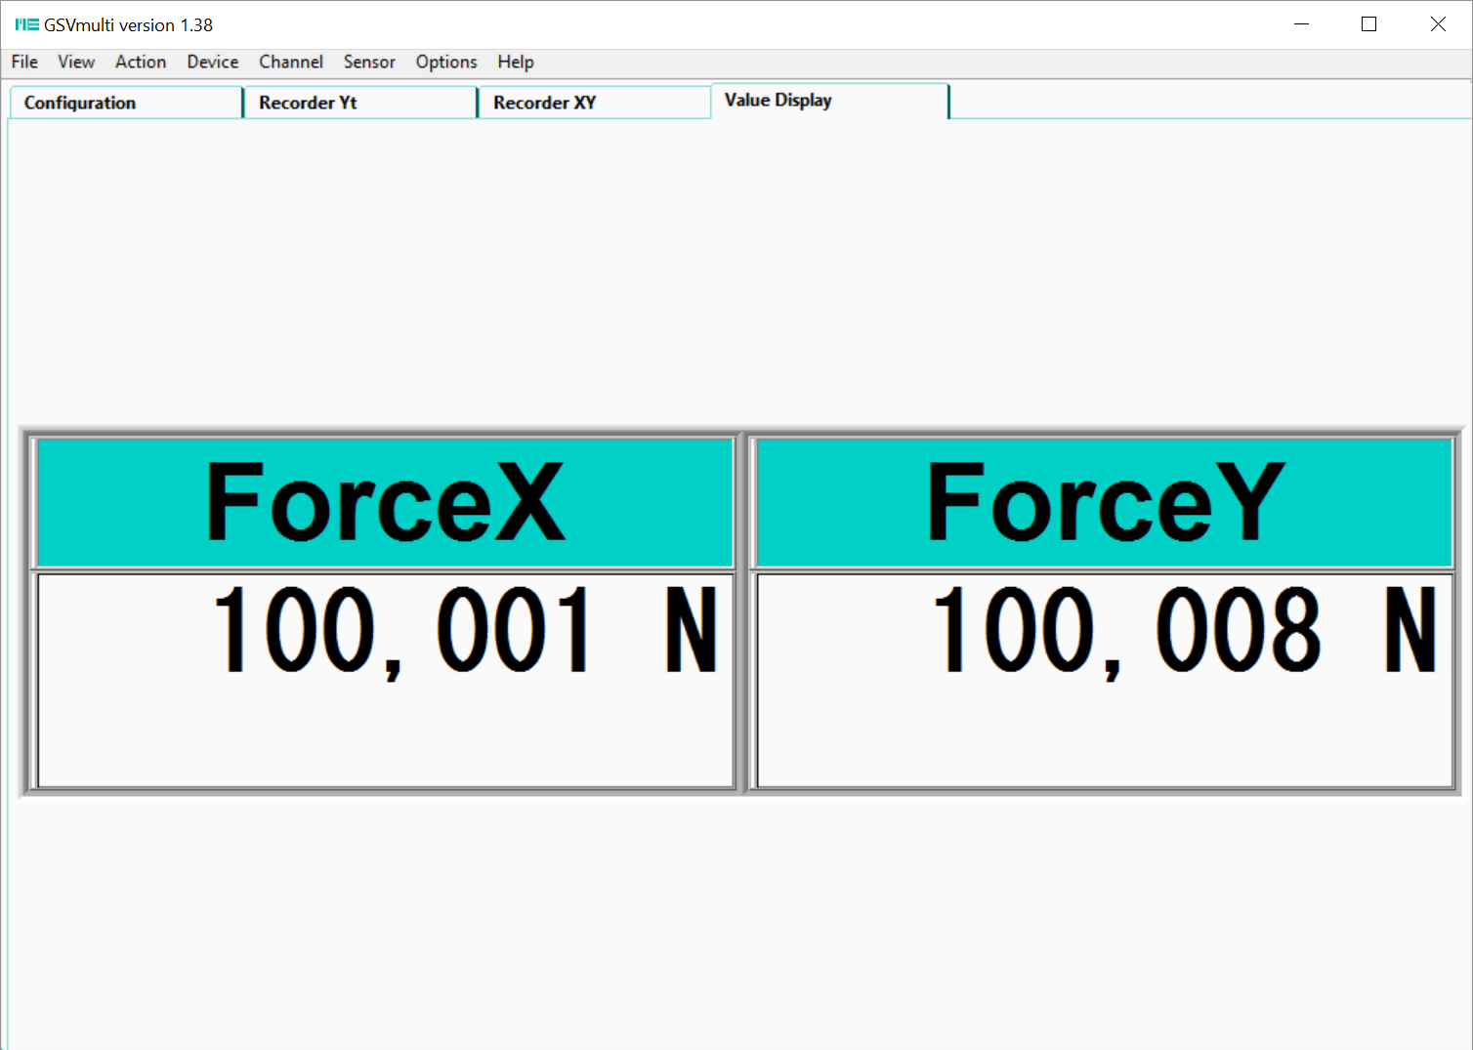Open the Sensor menu
The height and width of the screenshot is (1050, 1473).
coord(369,62)
